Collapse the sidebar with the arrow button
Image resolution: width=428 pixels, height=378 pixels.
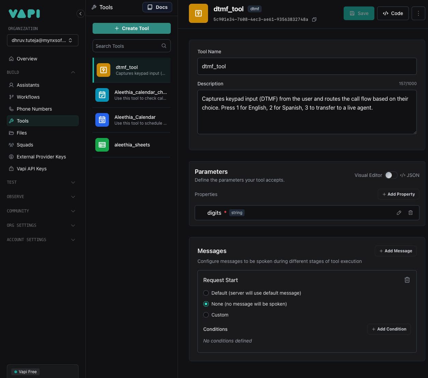(80, 14)
